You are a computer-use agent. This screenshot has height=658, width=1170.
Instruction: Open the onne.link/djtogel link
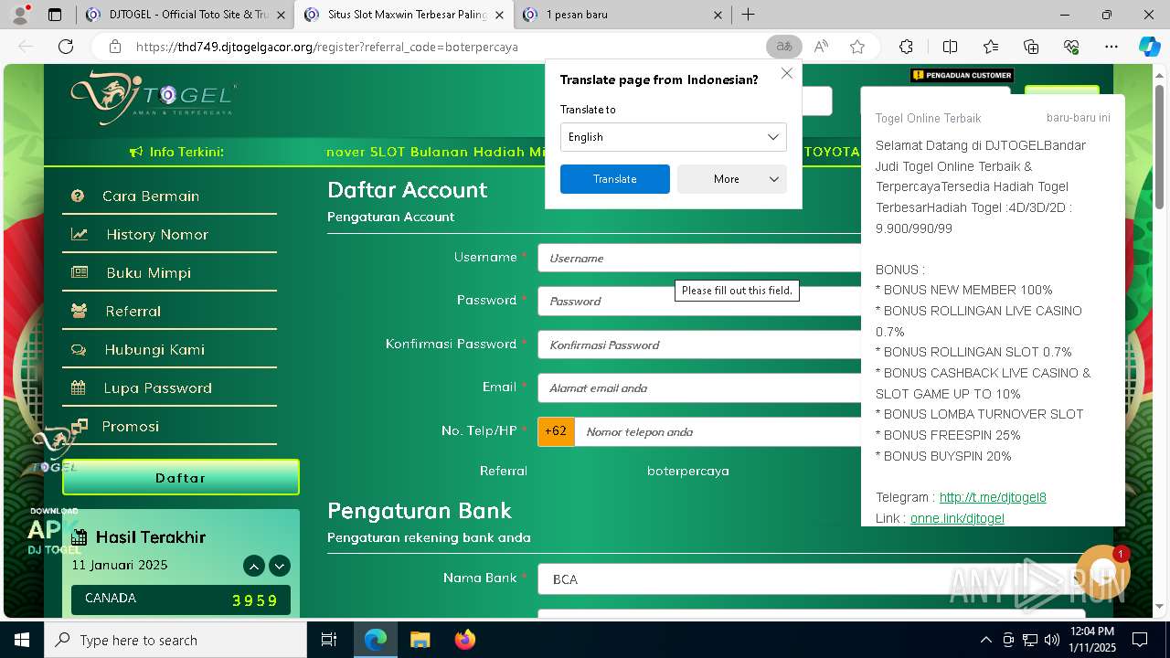click(957, 518)
